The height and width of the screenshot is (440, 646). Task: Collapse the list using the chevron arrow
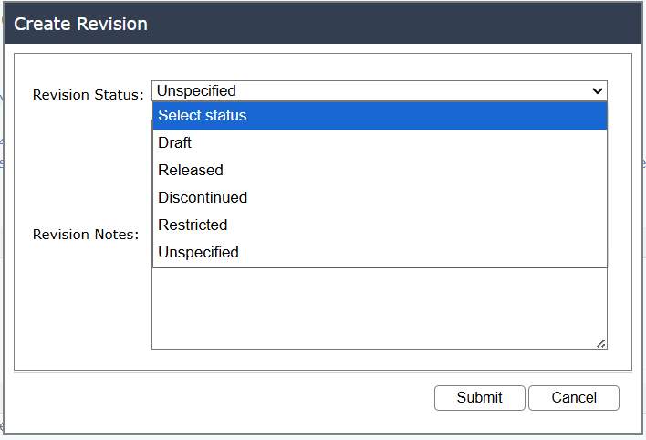tap(598, 90)
